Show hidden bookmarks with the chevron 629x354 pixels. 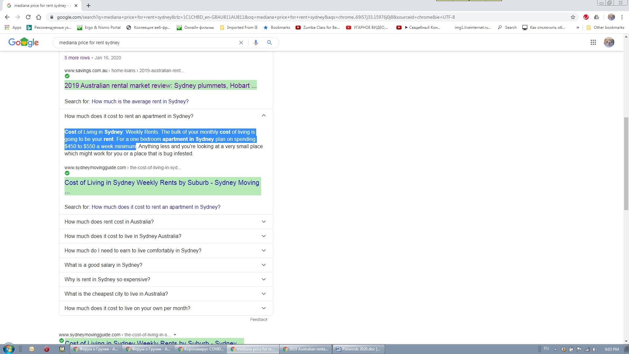578,28
